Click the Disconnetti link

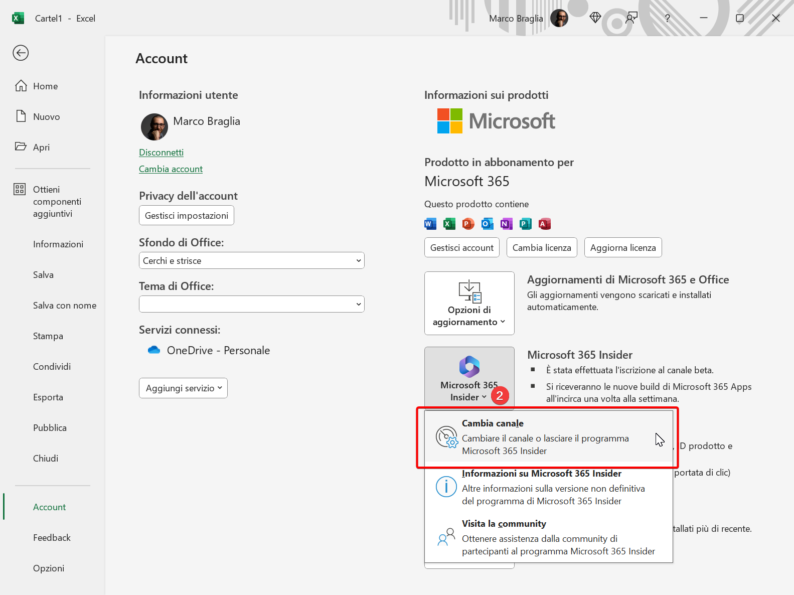coord(161,152)
